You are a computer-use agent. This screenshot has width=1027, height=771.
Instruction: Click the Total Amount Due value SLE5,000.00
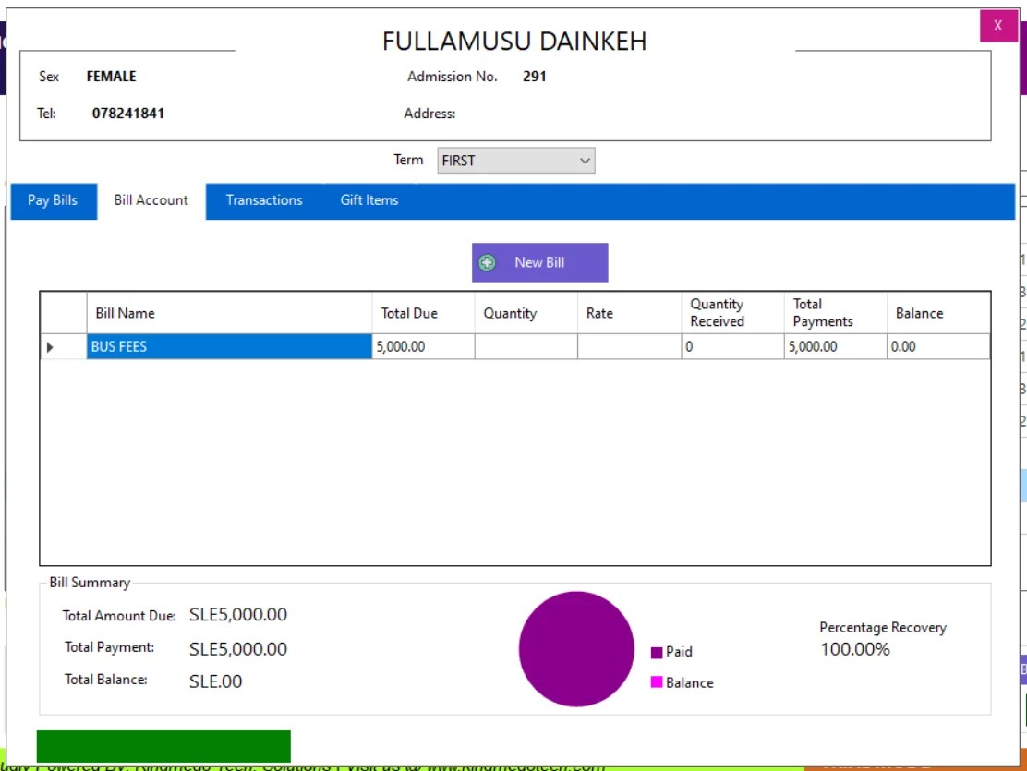pos(238,614)
